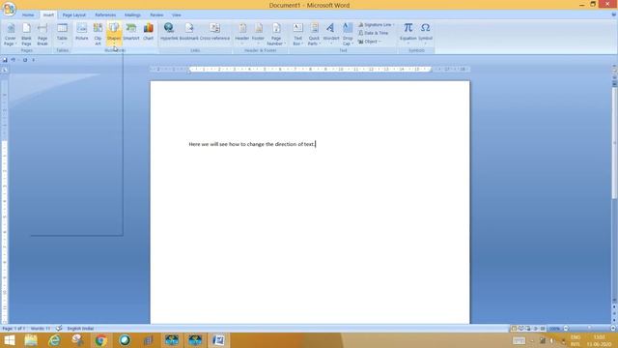Image resolution: width=618 pixels, height=348 pixels.
Task: Insert a Signature Line
Action: (376, 25)
